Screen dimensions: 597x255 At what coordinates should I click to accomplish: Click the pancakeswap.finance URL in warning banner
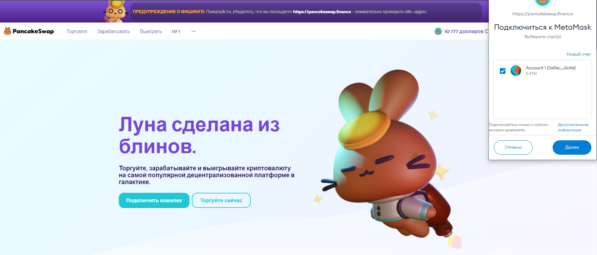(x=322, y=12)
